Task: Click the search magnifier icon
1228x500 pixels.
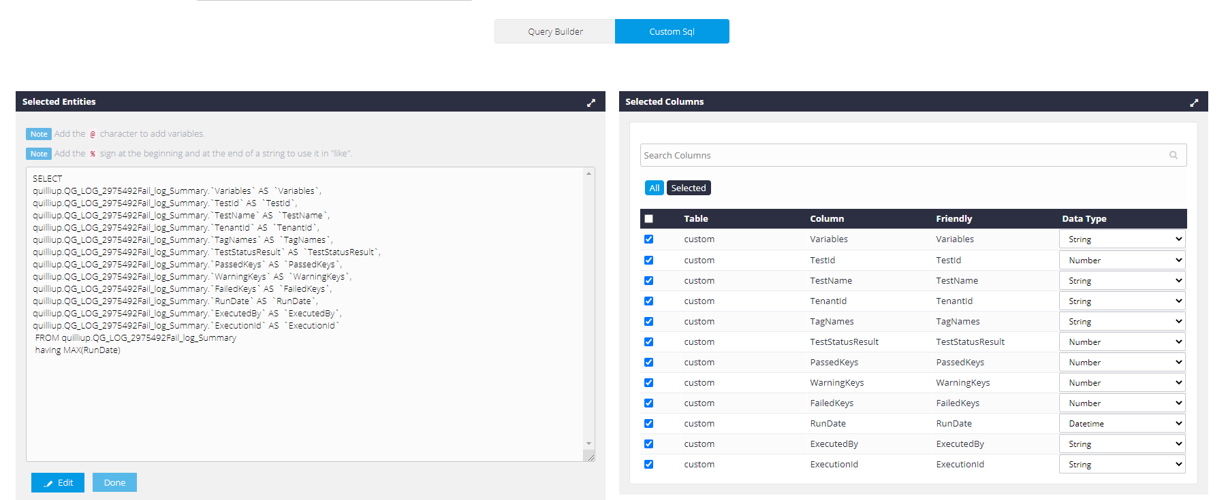Action: [1173, 155]
